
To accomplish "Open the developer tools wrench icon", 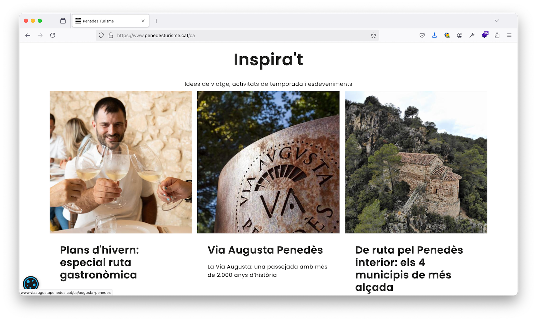I will (472, 35).
